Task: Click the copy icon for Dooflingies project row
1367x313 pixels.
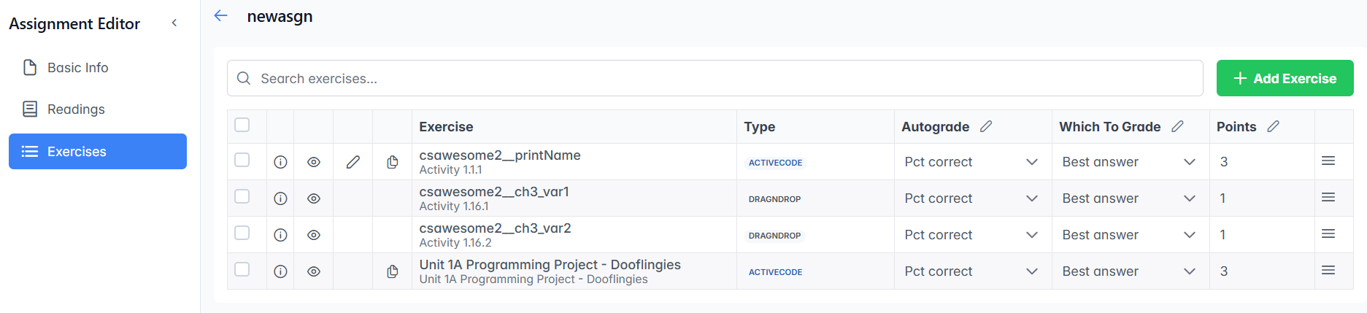Action: pos(393,271)
